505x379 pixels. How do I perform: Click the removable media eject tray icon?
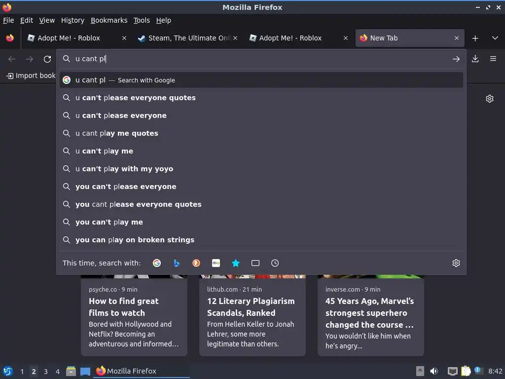click(420, 371)
